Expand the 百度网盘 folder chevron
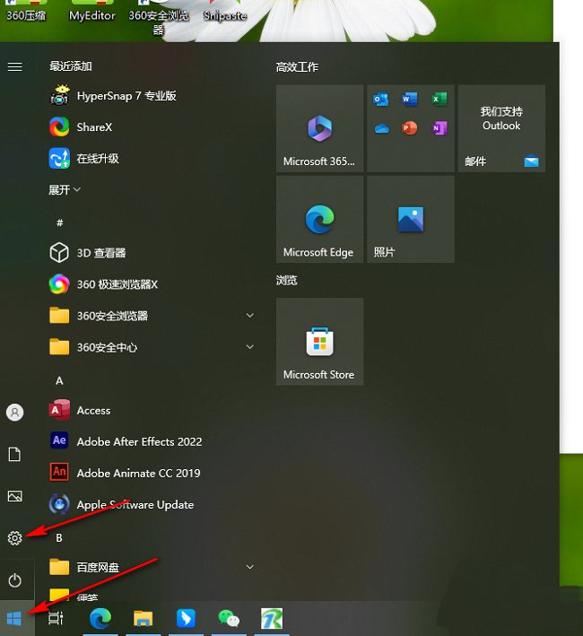Viewport: 583px width, 636px height. (250, 567)
